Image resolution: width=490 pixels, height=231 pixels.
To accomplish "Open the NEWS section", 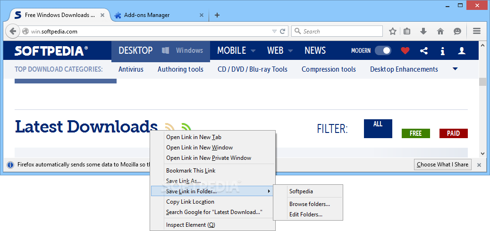I will pyautogui.click(x=315, y=50).
